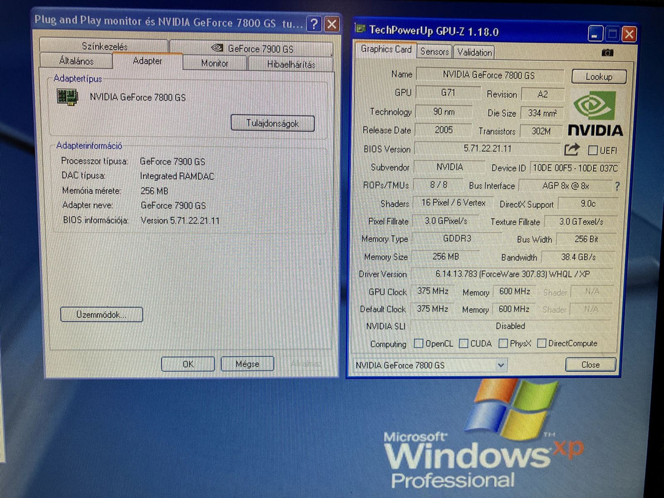The width and height of the screenshot is (664, 498).
Task: Toggle the DirectCompute checkbox
Action: [x=541, y=344]
